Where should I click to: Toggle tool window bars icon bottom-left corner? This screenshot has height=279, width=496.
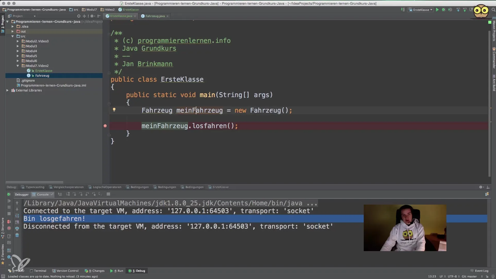click(x=3, y=276)
